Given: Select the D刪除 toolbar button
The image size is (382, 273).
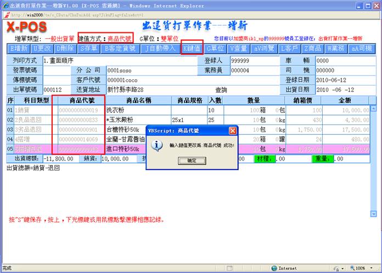Looking at the screenshot, I should click(65, 48).
